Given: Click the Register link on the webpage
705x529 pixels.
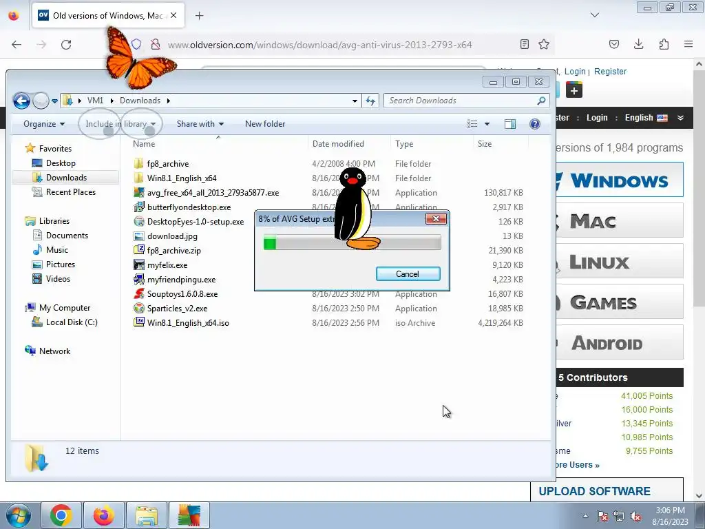Looking at the screenshot, I should [x=610, y=72].
